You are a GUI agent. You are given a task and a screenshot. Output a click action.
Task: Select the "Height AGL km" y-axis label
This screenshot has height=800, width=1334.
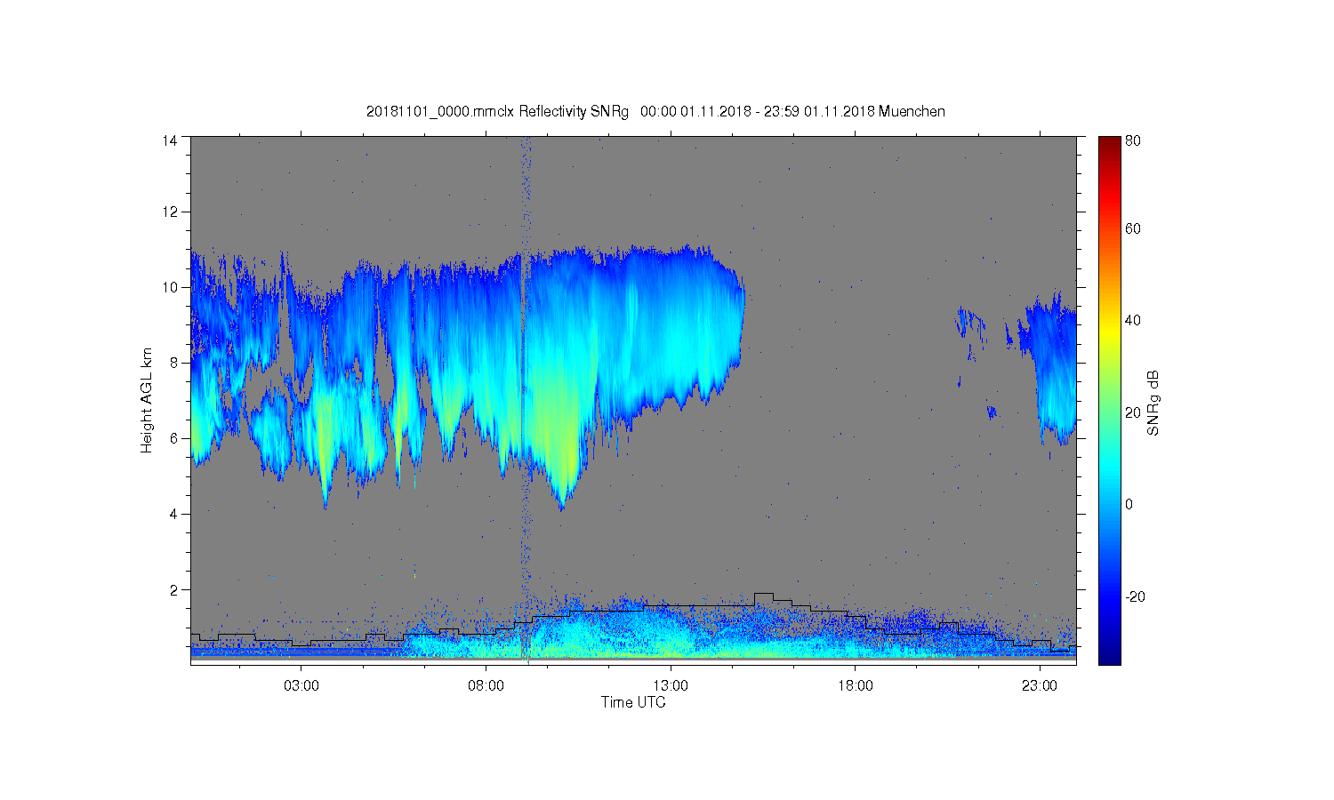pyautogui.click(x=147, y=400)
